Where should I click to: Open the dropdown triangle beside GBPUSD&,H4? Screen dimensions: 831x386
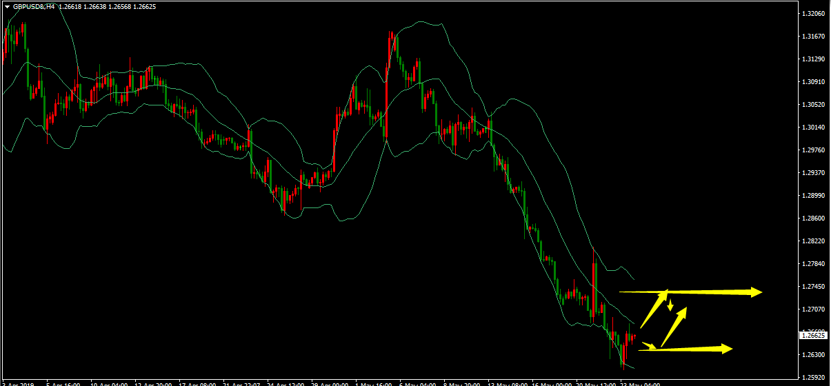(x=6, y=7)
